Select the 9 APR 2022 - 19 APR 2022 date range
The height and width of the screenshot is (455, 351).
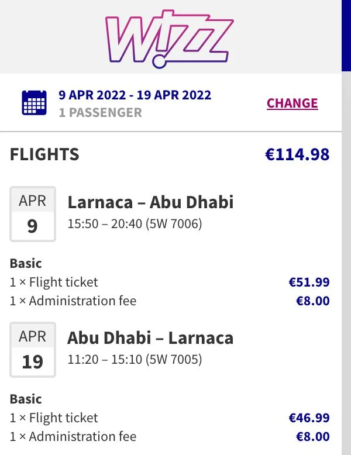tap(135, 95)
